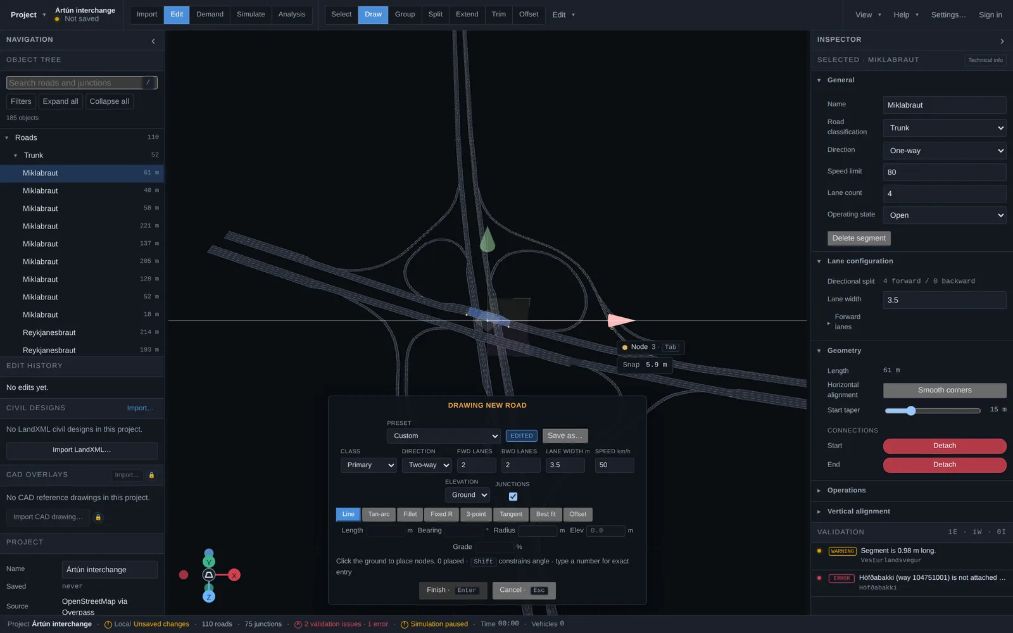Click the Speed limit input field
Screen dimensions: 1013x633
click(945, 172)
